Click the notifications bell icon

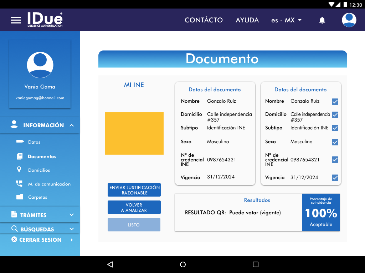click(x=322, y=20)
